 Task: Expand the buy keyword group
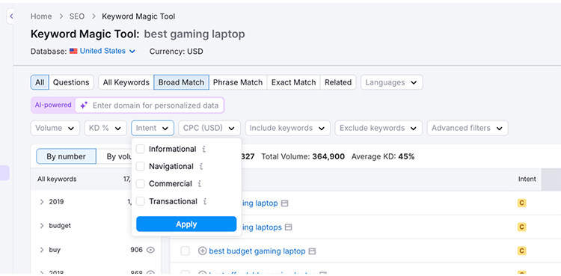click(41, 250)
